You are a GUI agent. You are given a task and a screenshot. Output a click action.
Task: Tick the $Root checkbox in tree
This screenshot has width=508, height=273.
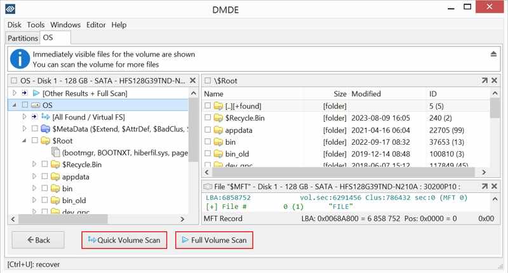coord(35,140)
